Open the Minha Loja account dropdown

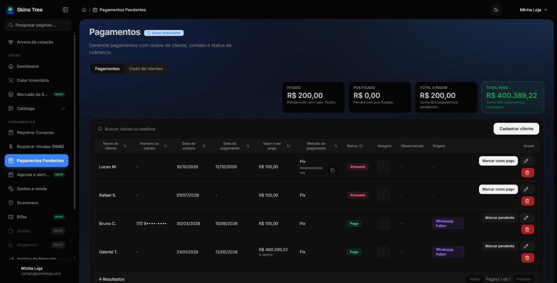pos(534,10)
